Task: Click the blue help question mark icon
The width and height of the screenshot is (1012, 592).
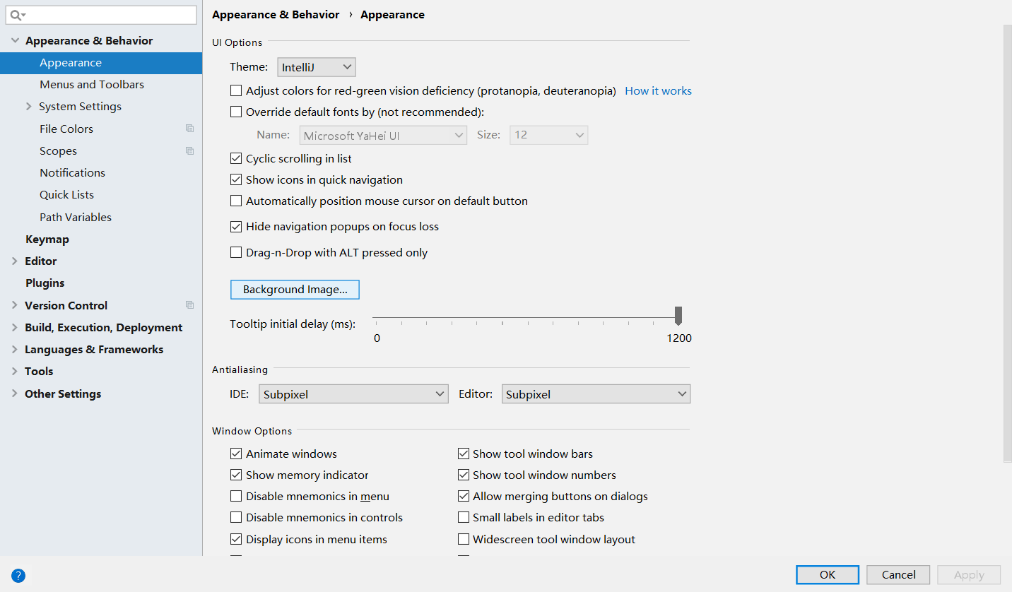Action: point(18,575)
